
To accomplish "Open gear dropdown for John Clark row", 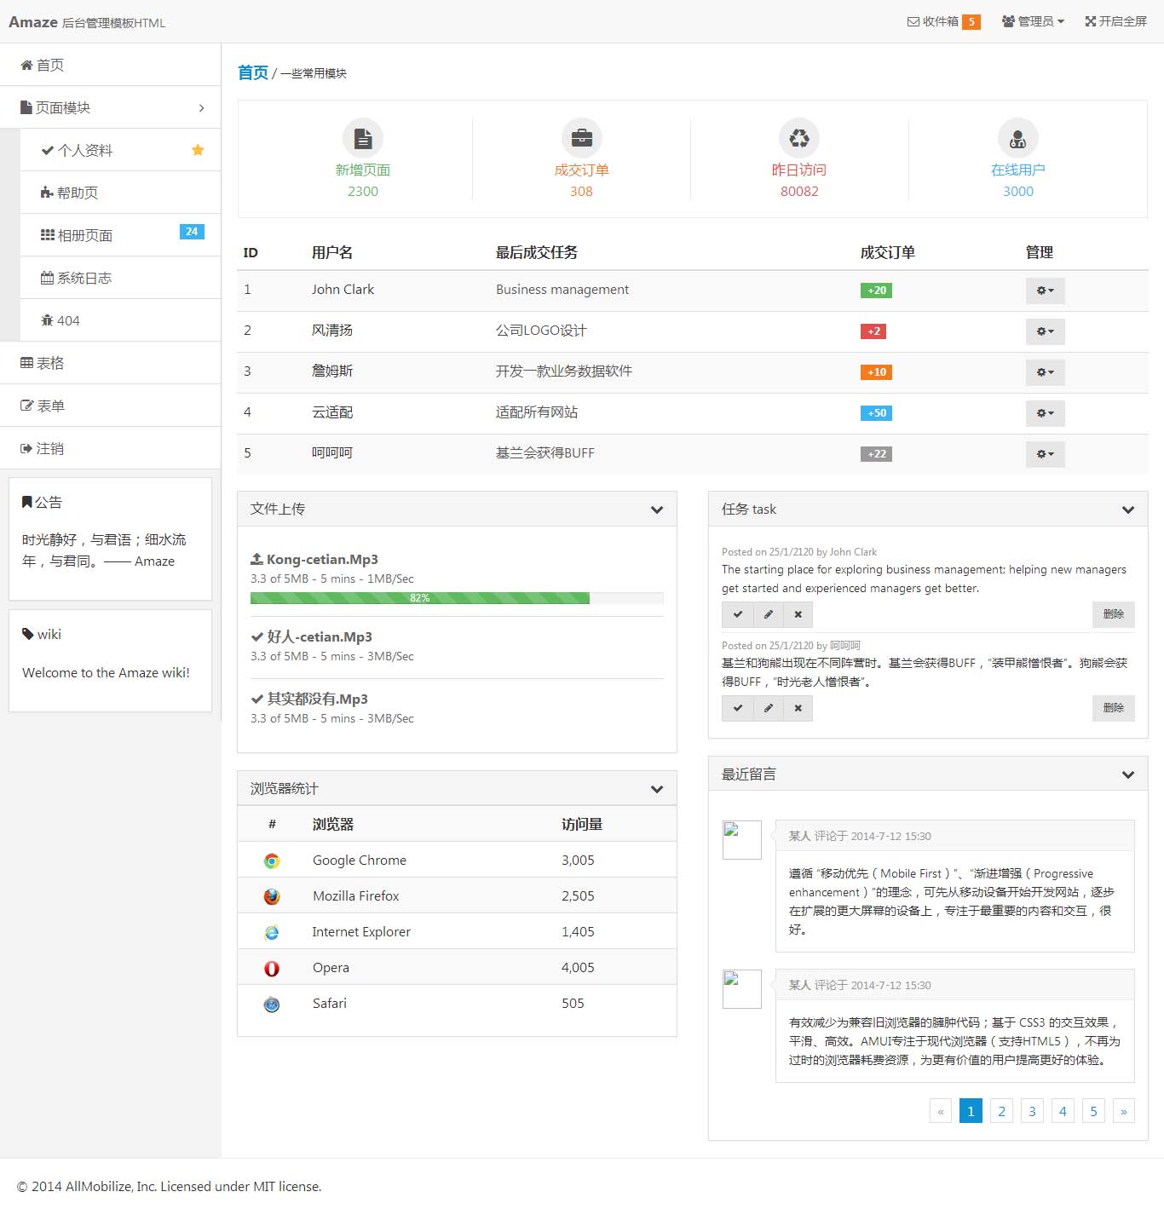I will pyautogui.click(x=1046, y=291).
